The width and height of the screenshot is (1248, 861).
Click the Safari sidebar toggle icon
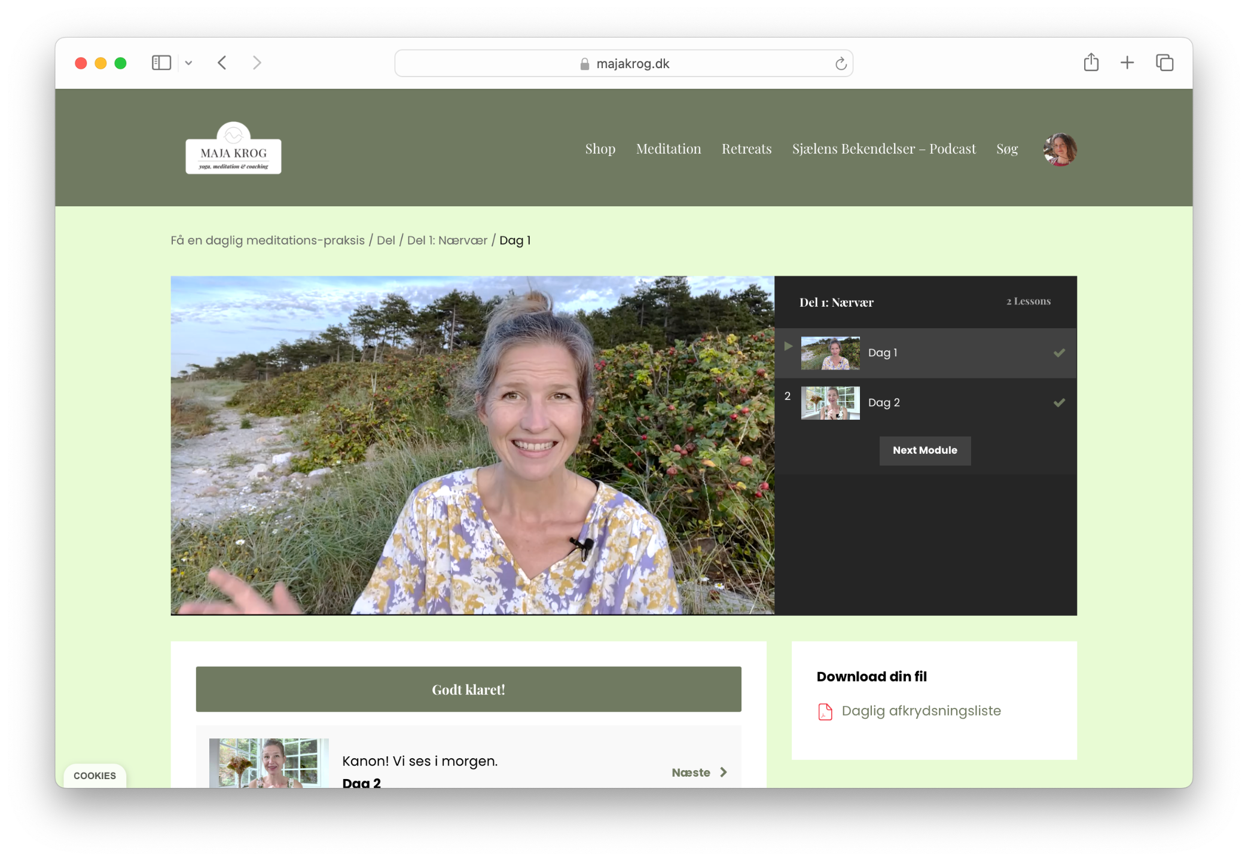[x=161, y=63]
